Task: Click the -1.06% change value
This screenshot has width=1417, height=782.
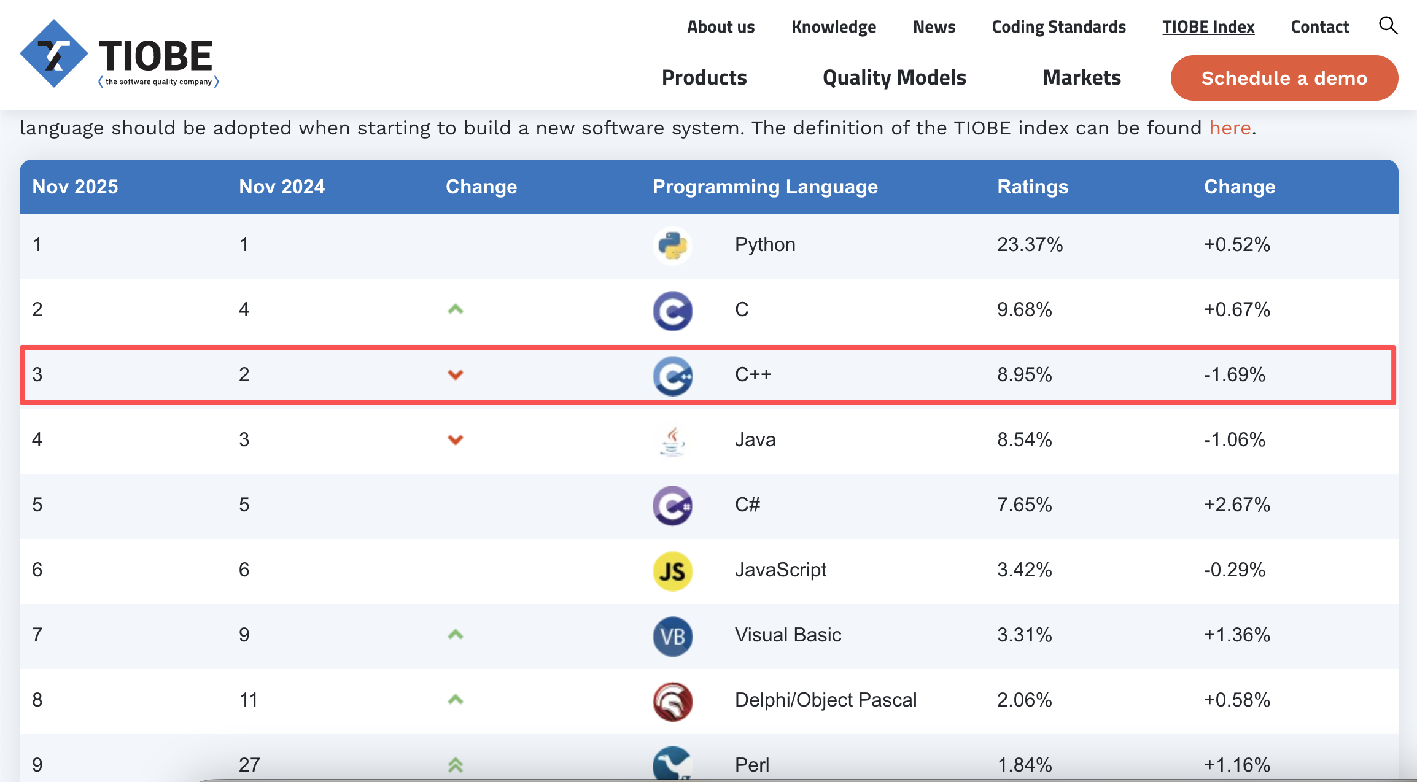Action: click(x=1235, y=439)
